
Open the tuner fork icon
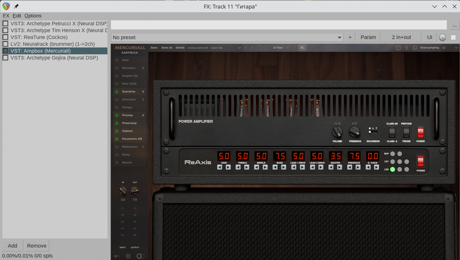point(407,48)
